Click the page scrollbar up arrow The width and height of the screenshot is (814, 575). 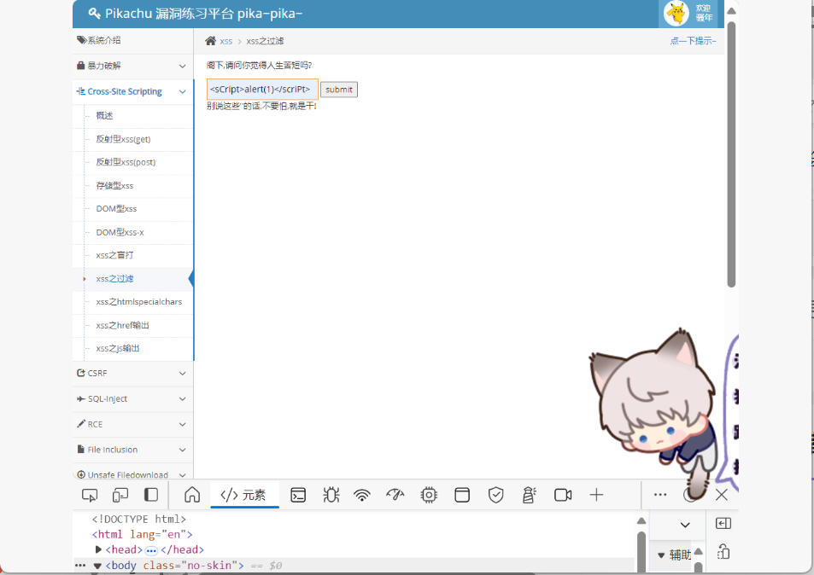click(x=731, y=11)
